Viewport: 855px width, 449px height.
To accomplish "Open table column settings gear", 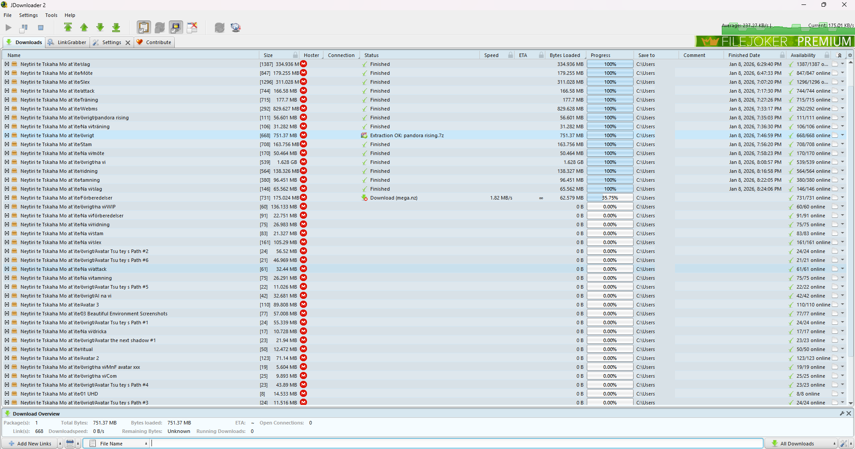I will coord(850,55).
